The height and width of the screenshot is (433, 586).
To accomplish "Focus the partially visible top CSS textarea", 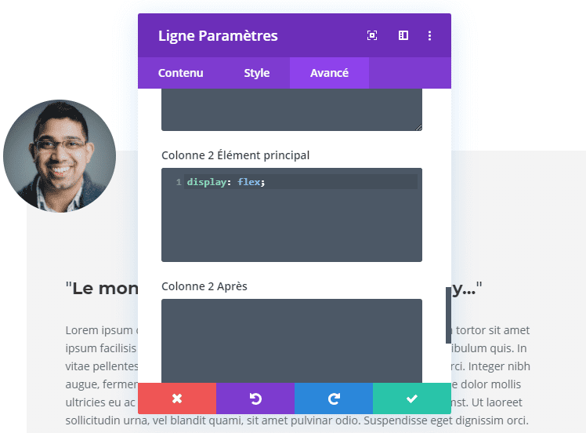I will click(x=292, y=110).
